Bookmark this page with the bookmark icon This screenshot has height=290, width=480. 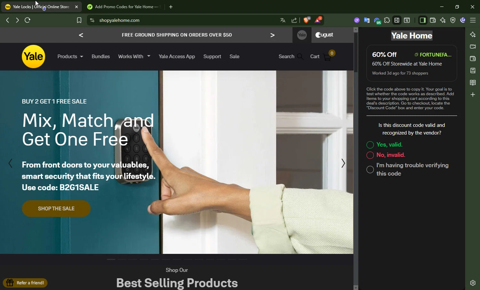click(79, 20)
